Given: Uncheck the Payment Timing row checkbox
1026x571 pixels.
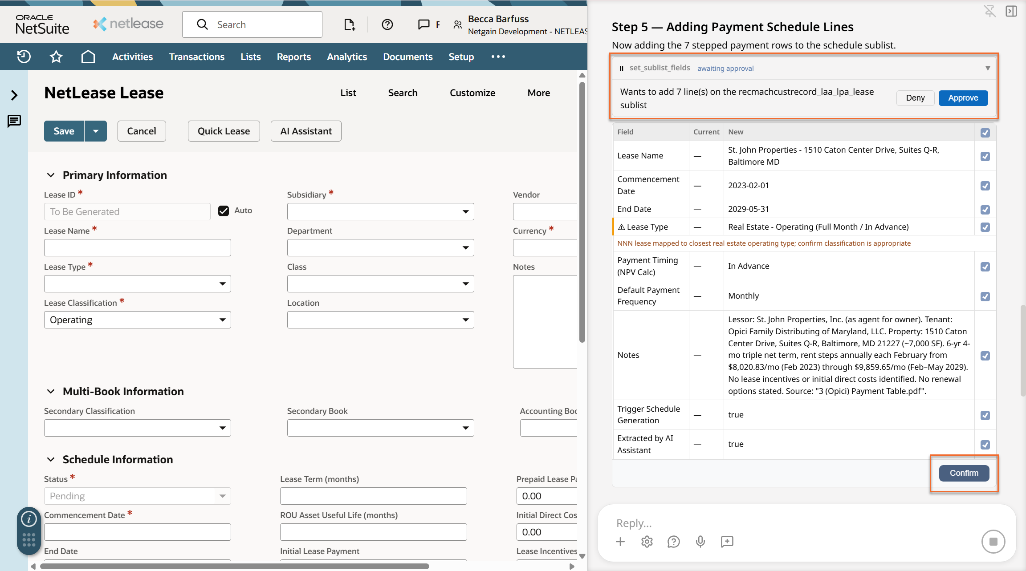Looking at the screenshot, I should click(x=985, y=267).
